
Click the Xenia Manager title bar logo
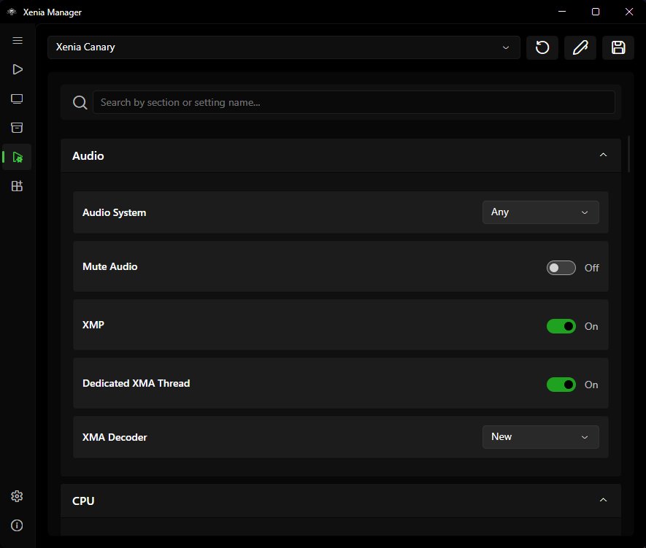[x=12, y=12]
